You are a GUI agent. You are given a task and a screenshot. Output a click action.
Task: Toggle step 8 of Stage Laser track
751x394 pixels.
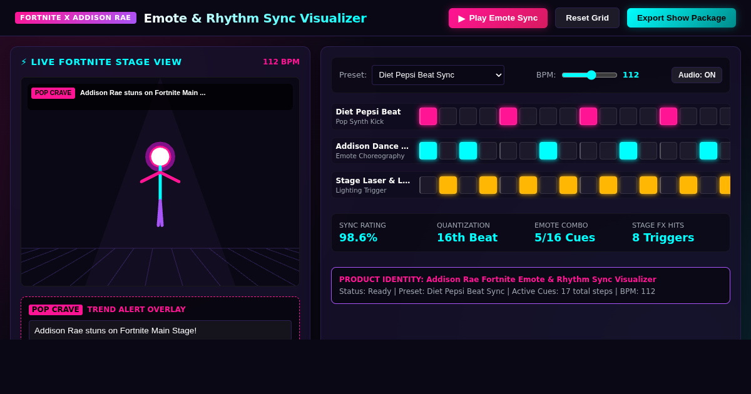coord(568,185)
